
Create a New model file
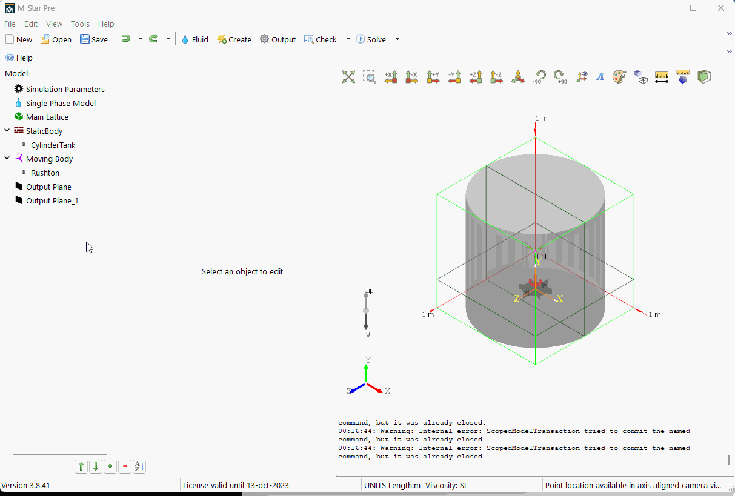point(19,39)
